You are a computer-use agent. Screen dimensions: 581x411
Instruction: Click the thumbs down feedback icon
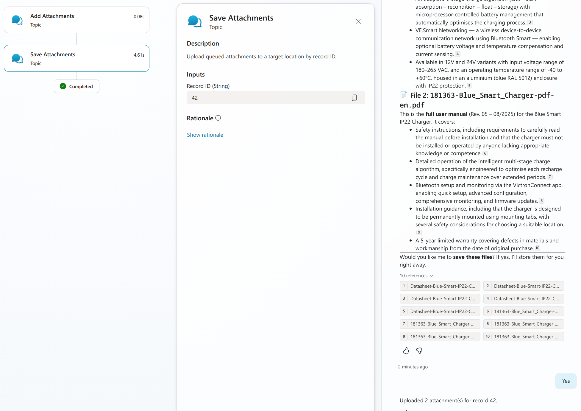(x=419, y=351)
